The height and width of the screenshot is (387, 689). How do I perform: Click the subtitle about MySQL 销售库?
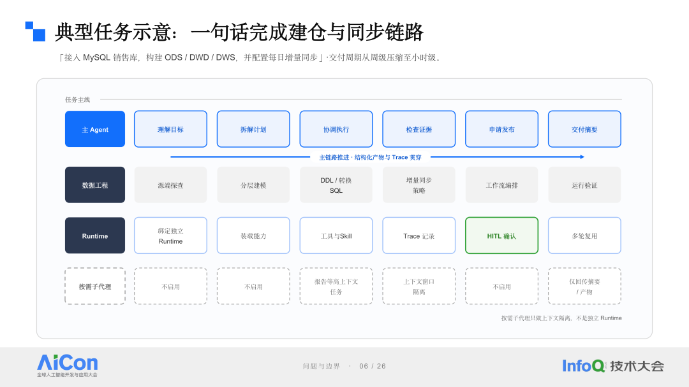coord(249,57)
